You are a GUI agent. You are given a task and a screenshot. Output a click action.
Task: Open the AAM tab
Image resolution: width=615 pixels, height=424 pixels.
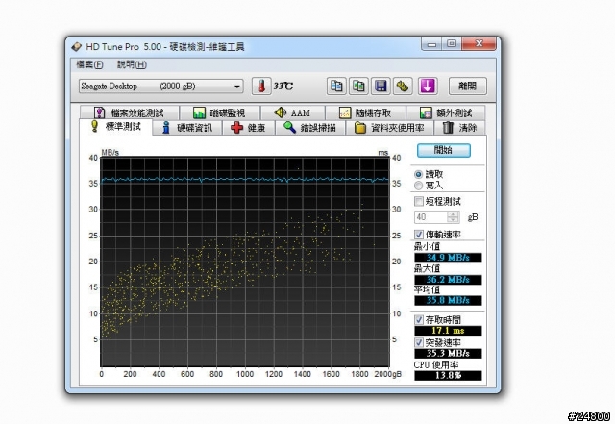(x=292, y=112)
